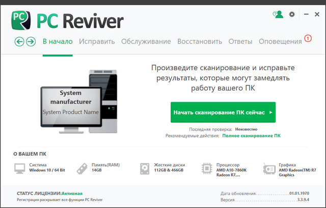Open the 'Ответы' tab
This screenshot has width=326, height=208.
pos(240,42)
